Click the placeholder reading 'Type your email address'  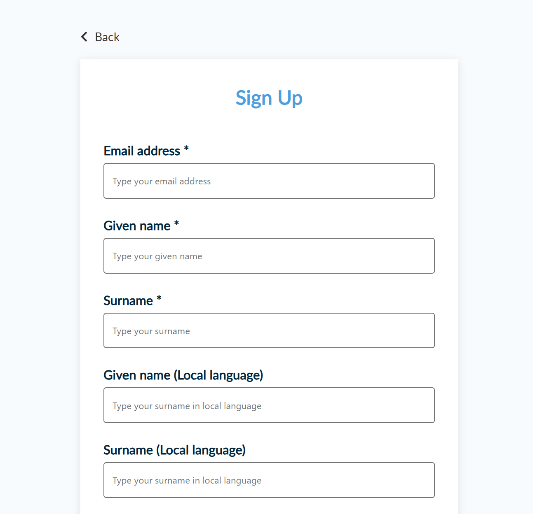[161, 181]
